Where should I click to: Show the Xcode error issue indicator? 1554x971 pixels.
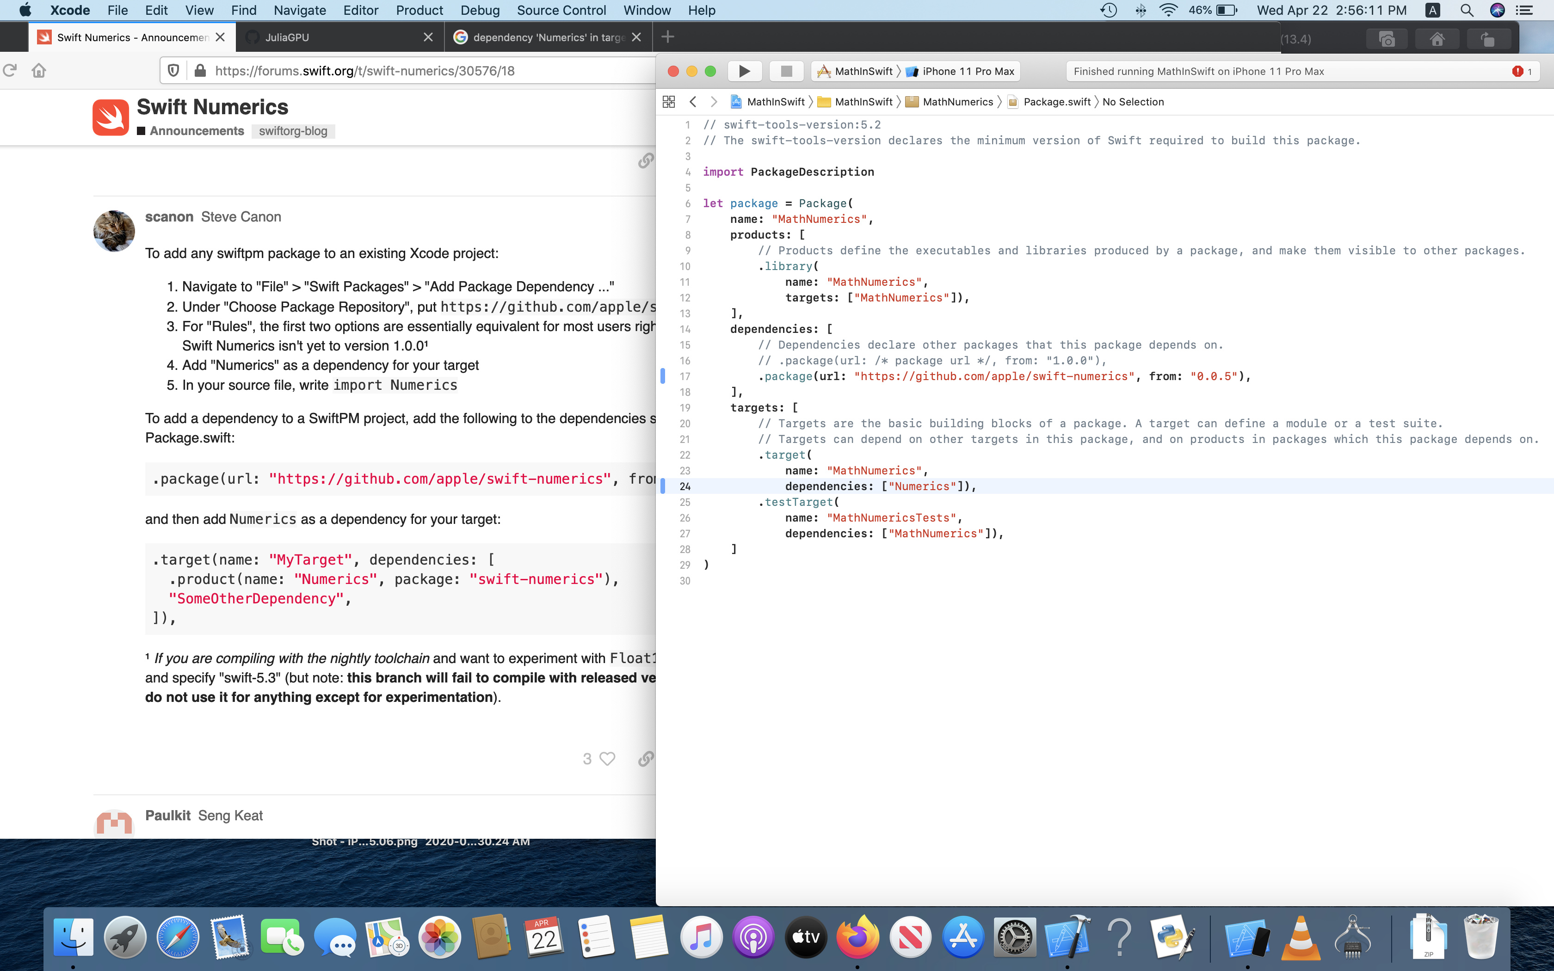pyautogui.click(x=1522, y=71)
